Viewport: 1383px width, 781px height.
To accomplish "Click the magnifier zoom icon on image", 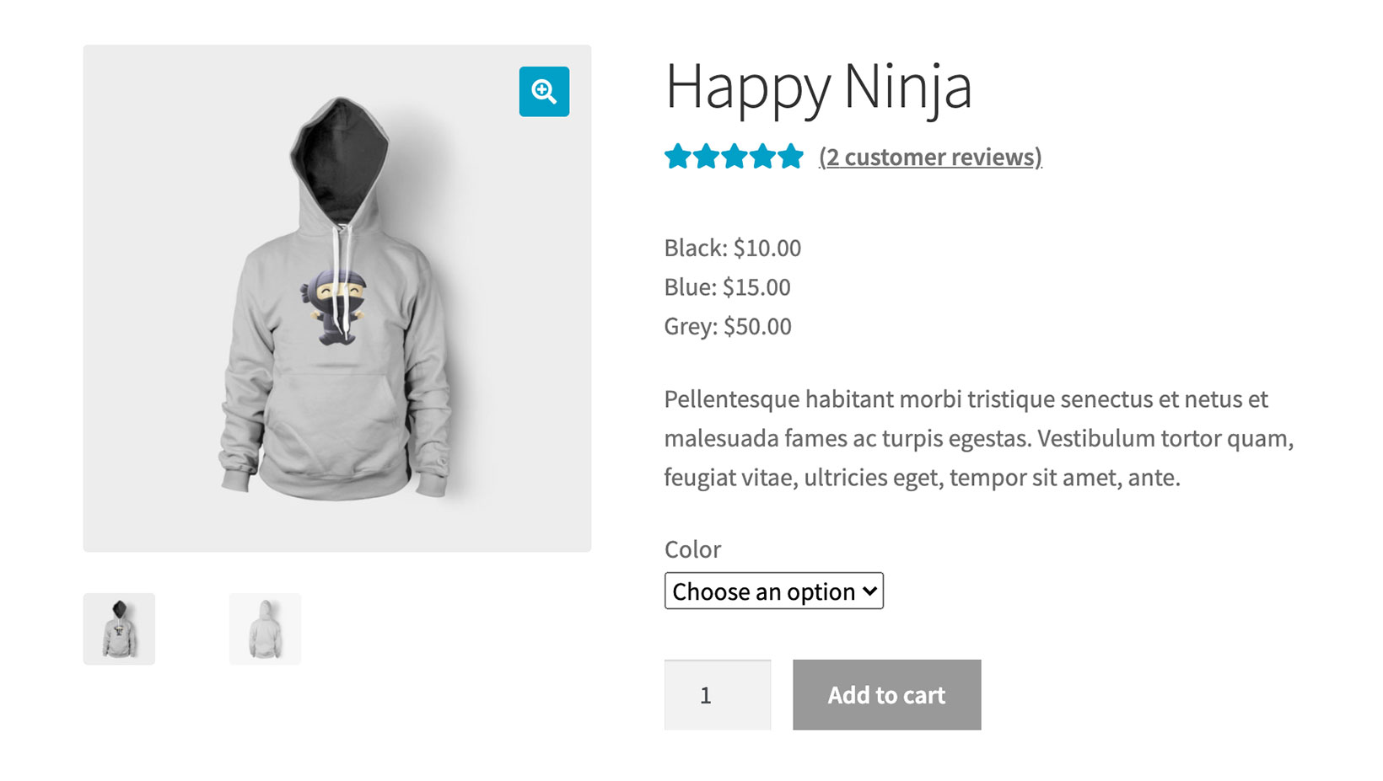I will [544, 91].
